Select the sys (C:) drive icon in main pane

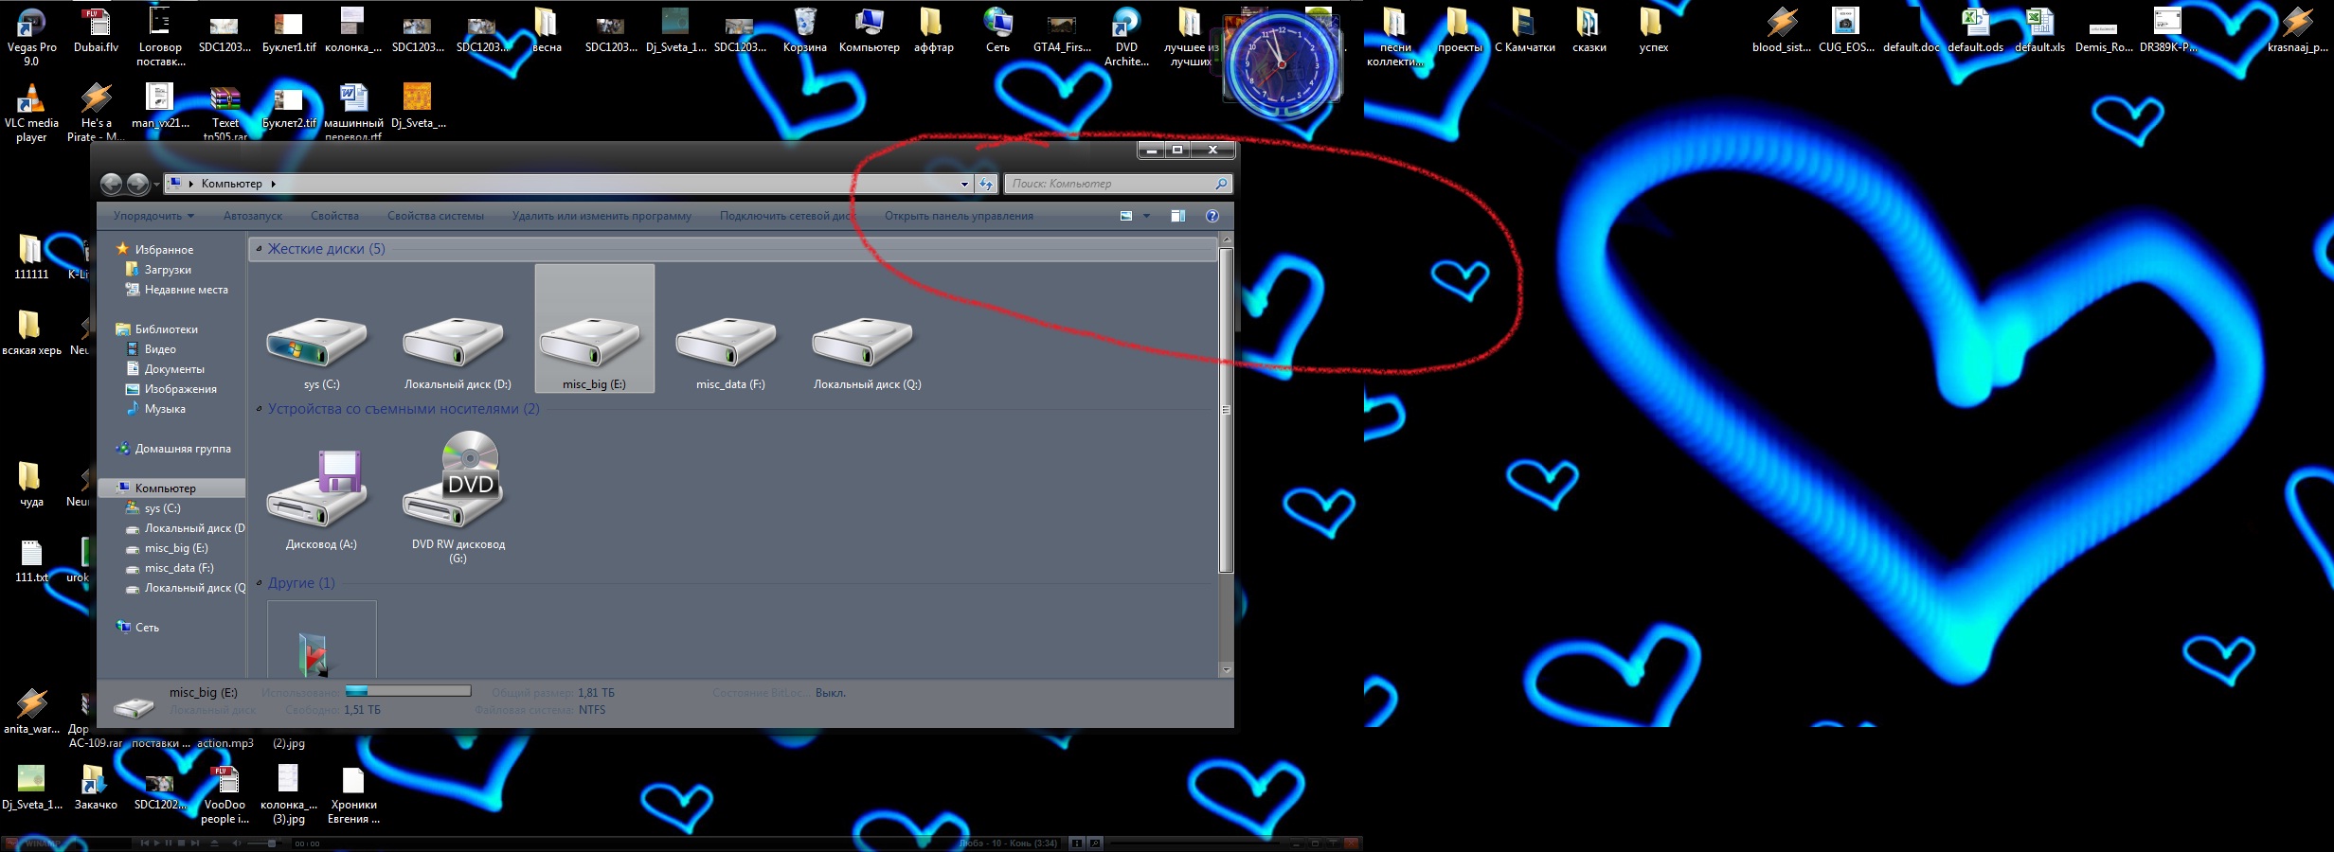pyautogui.click(x=317, y=343)
